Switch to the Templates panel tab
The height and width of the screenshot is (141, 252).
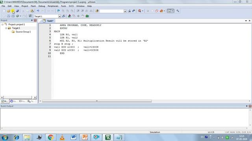click(31, 101)
